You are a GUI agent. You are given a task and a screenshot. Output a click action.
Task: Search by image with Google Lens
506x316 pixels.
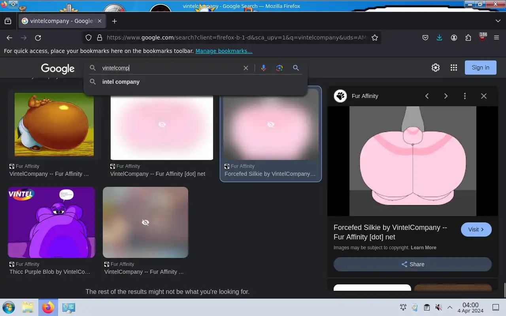tap(279, 68)
